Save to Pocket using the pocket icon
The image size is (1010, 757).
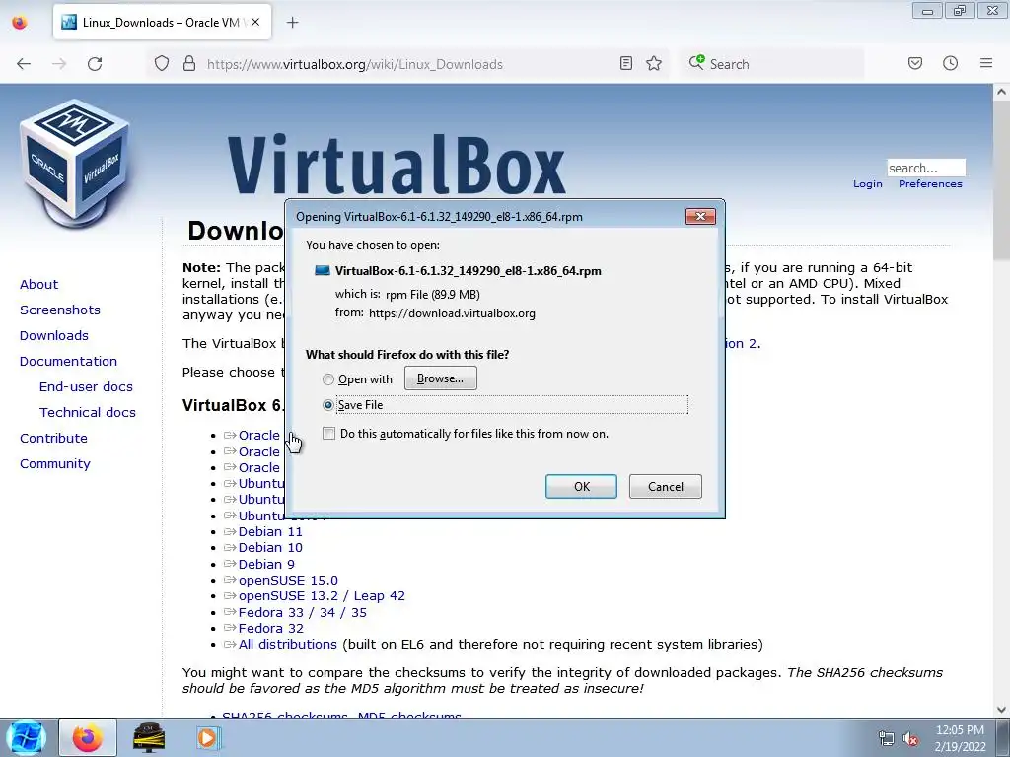(x=914, y=63)
